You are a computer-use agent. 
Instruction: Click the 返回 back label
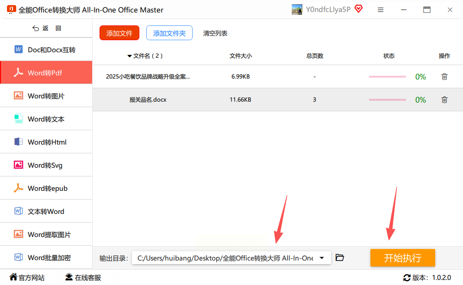[52, 28]
